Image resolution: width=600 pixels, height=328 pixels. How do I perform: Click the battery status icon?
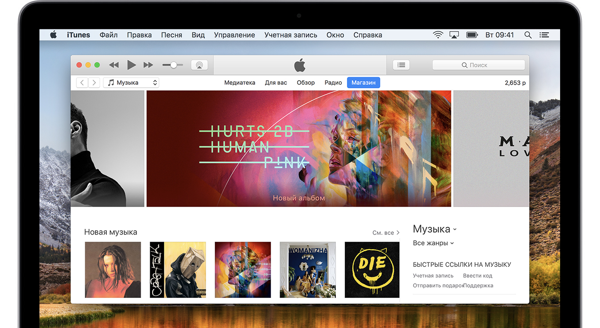[x=472, y=35]
